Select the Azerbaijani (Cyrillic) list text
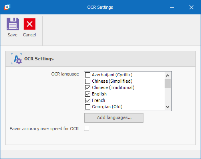This screenshot has width=201, height=159. coord(112,75)
